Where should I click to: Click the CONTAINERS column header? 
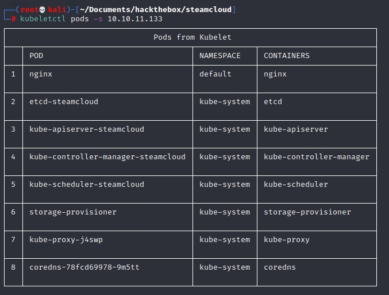(x=287, y=56)
